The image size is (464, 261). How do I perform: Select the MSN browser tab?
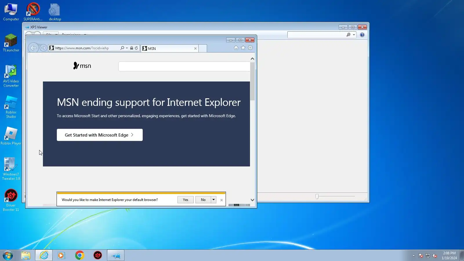(170, 48)
